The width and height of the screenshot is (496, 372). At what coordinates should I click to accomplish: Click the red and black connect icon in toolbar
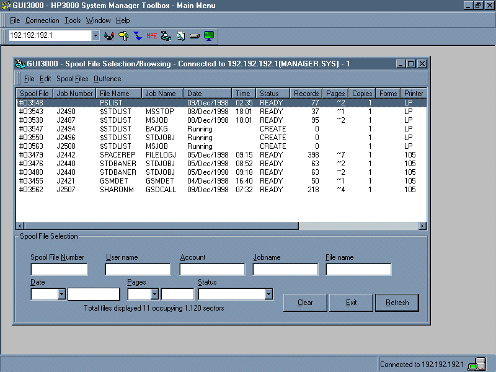tap(109, 36)
